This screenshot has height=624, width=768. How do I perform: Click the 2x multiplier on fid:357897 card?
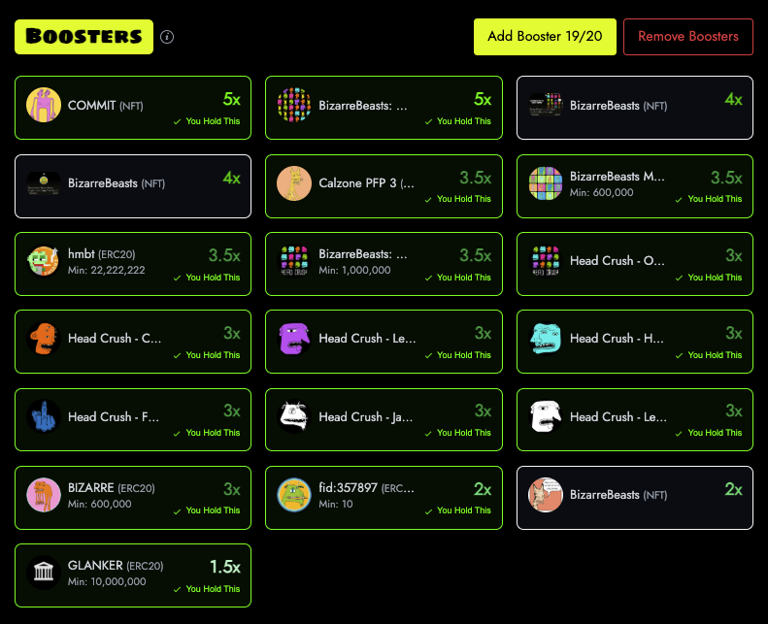click(483, 489)
